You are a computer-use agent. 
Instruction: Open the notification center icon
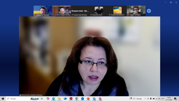[175, 98]
